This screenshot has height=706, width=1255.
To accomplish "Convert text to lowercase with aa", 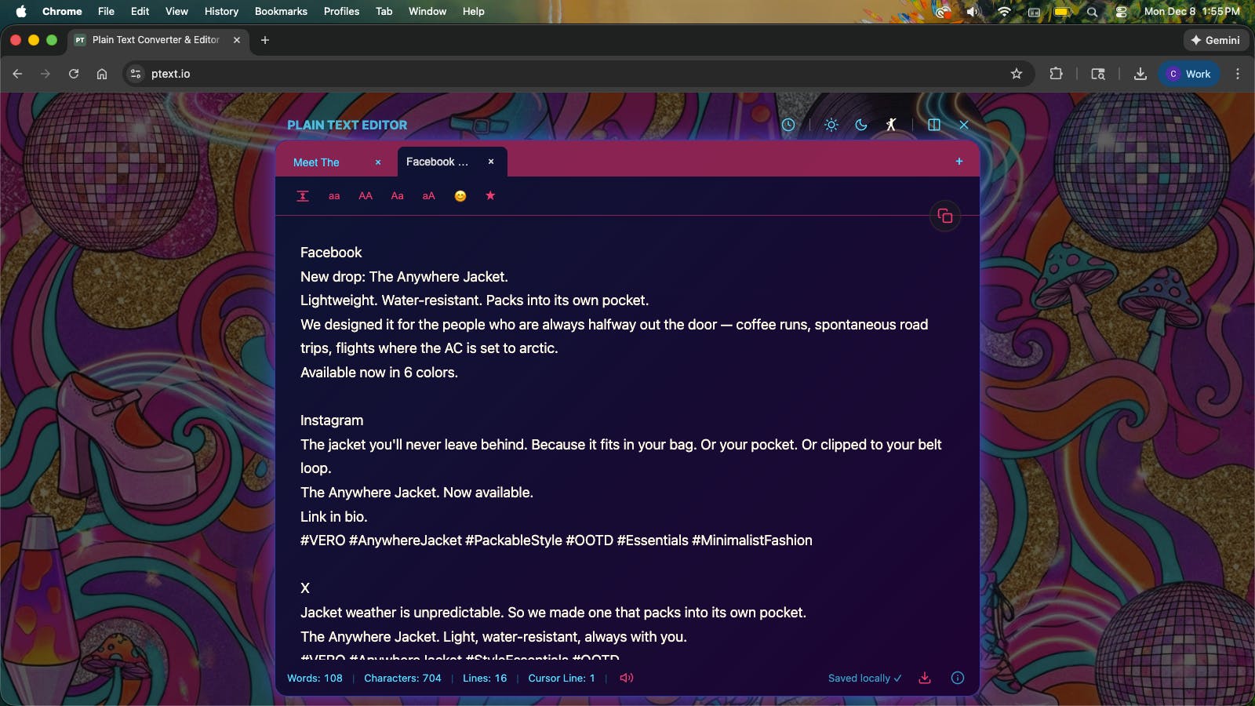I will [334, 196].
